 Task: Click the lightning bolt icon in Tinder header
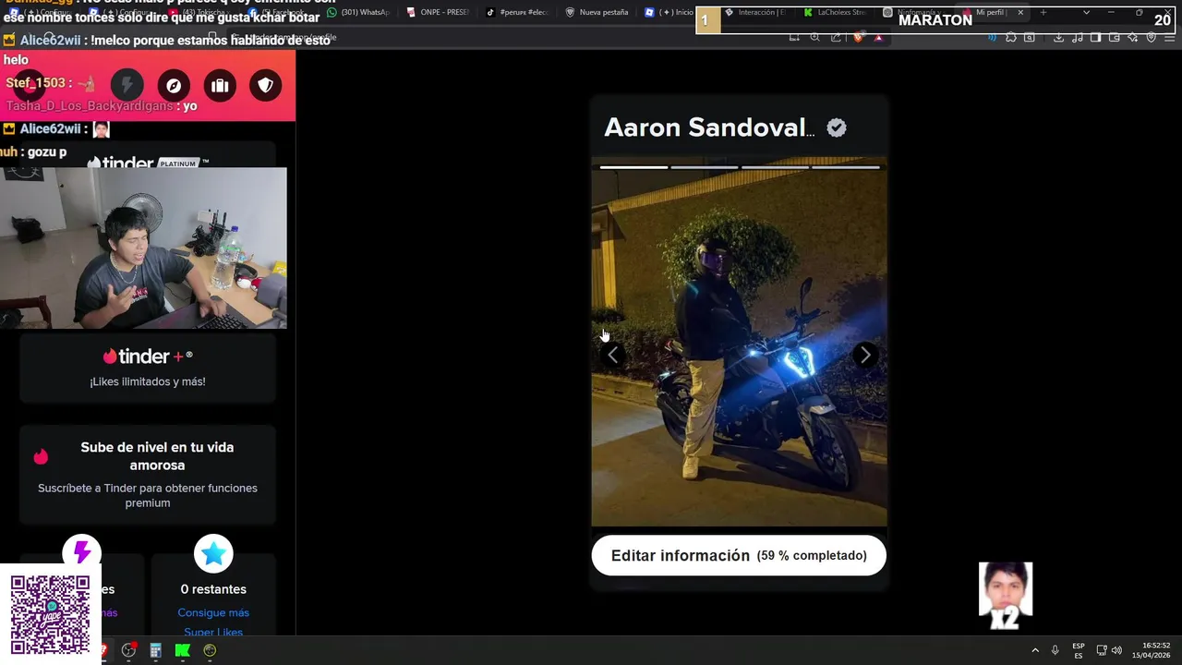127,86
